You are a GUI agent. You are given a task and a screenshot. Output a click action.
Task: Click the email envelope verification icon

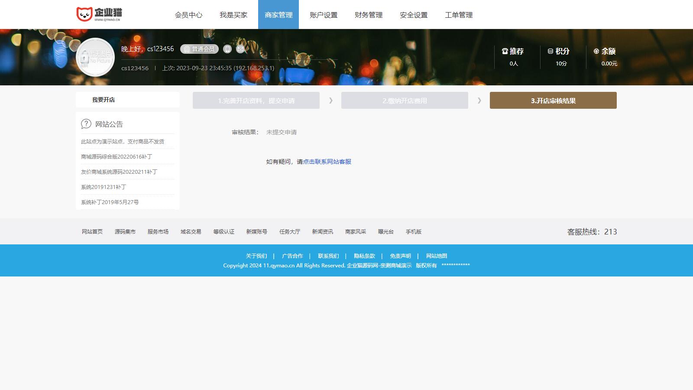240,49
